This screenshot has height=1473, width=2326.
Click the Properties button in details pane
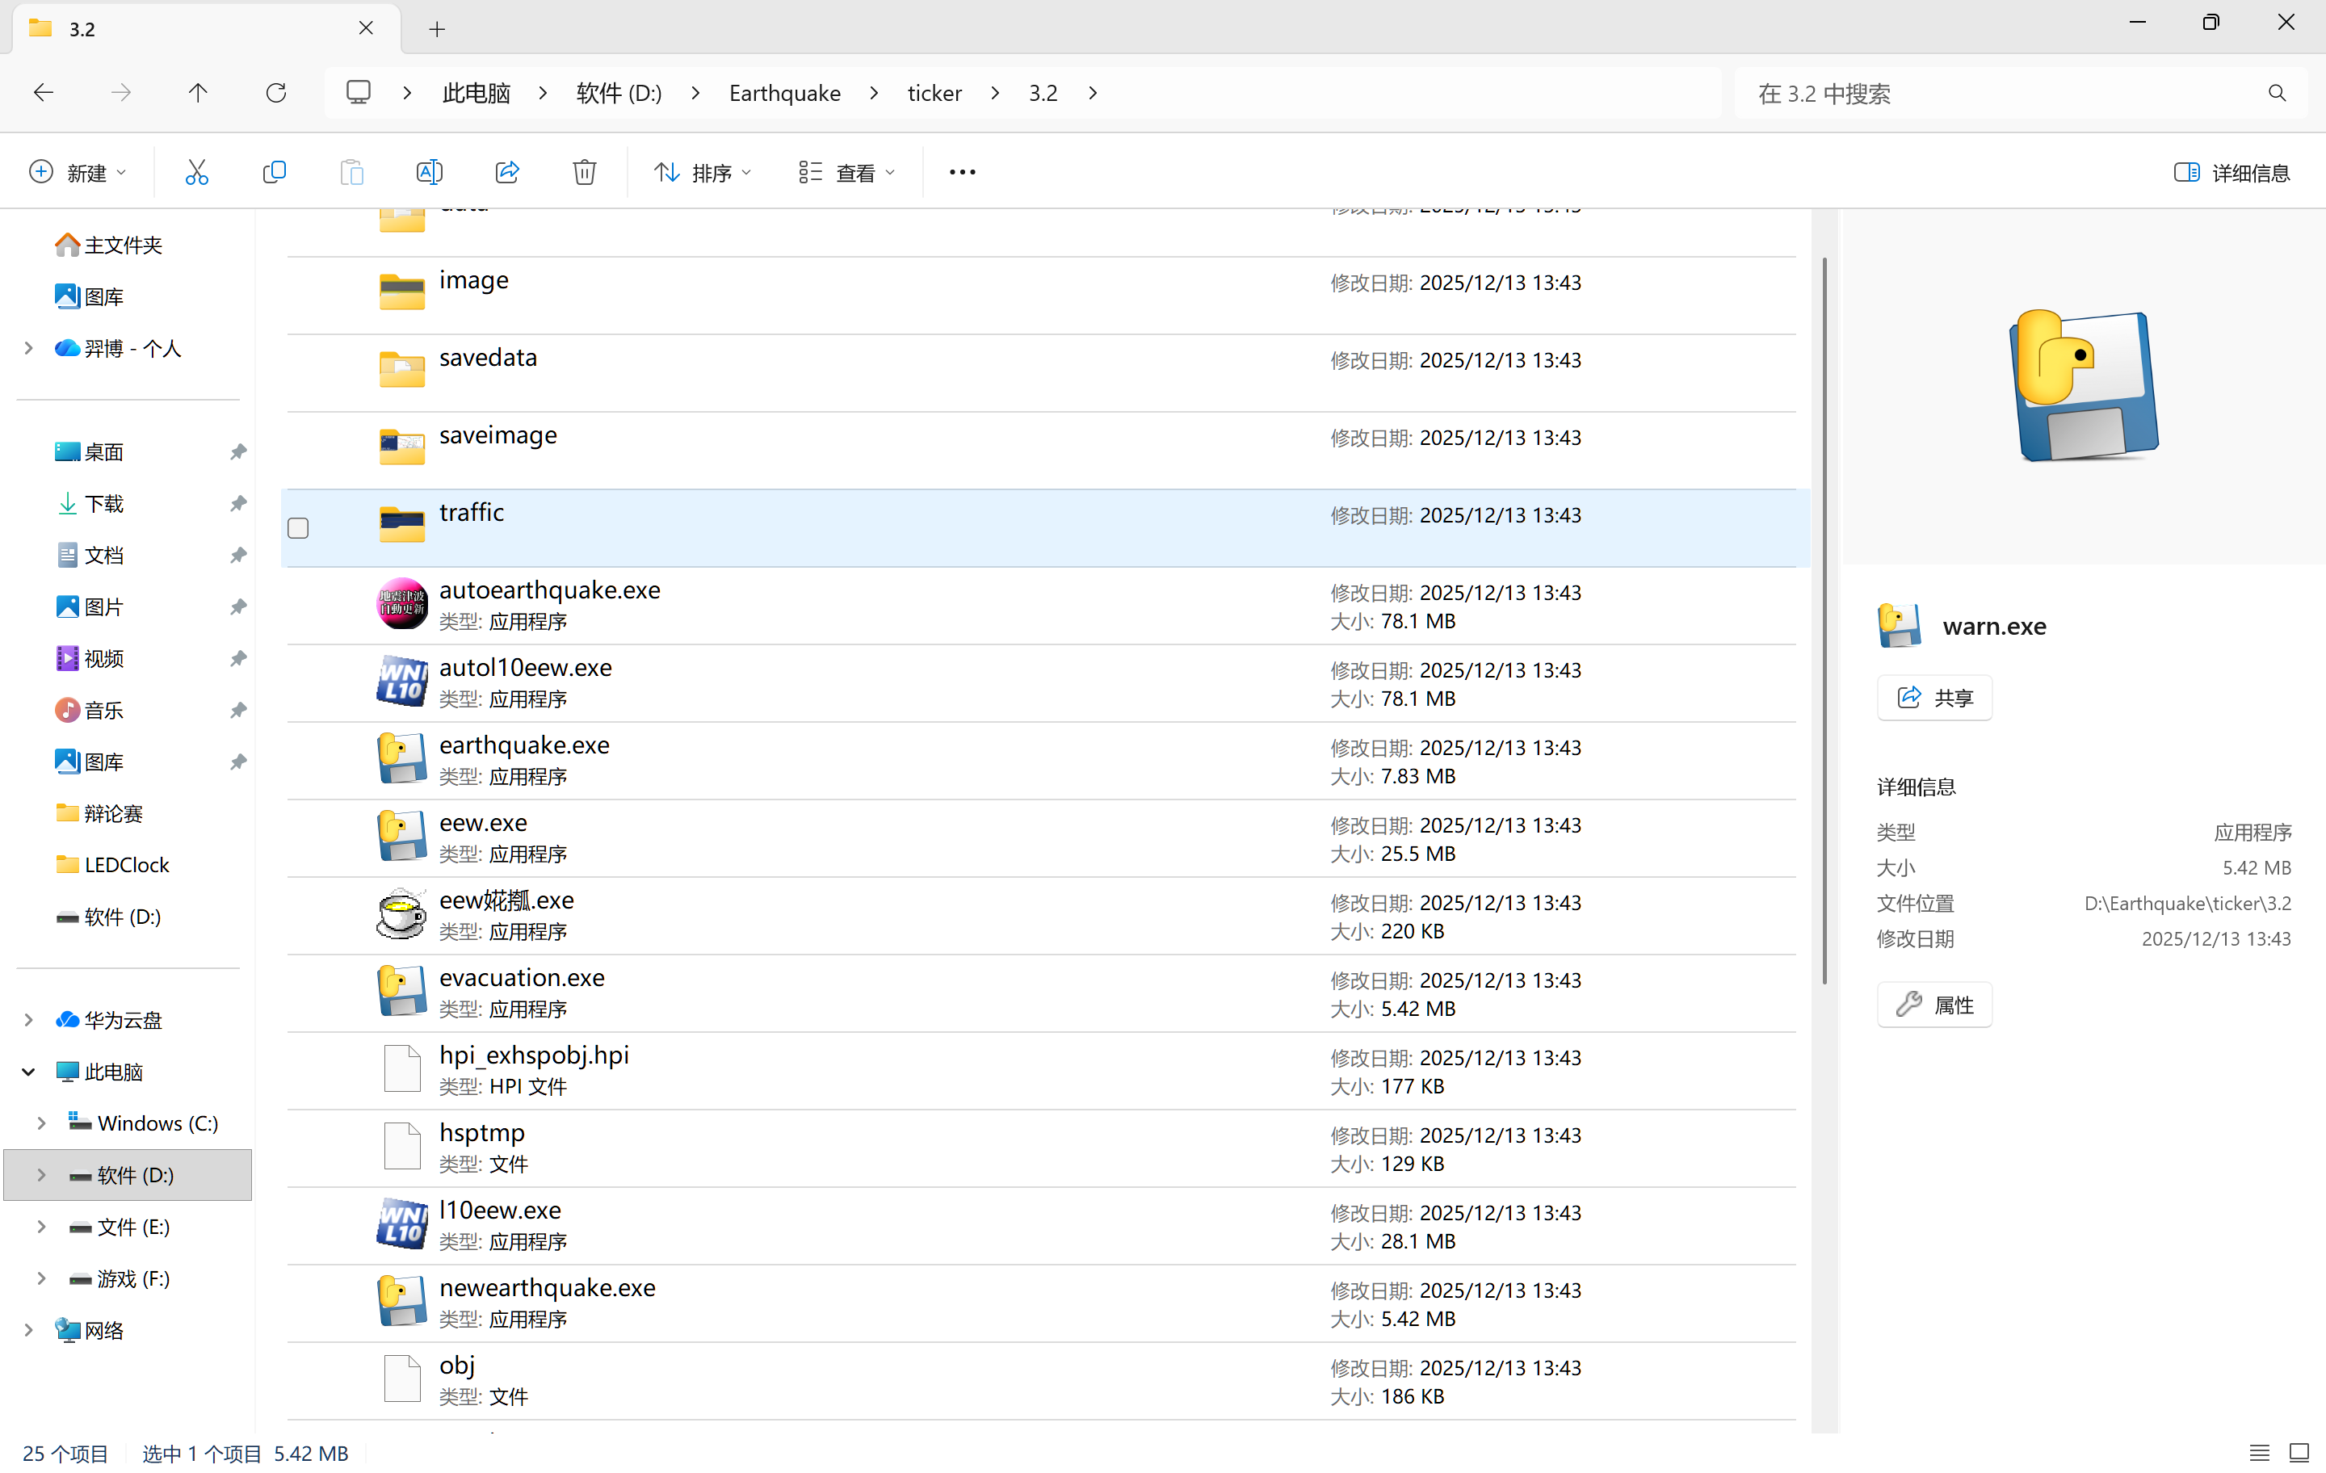coord(1935,1005)
